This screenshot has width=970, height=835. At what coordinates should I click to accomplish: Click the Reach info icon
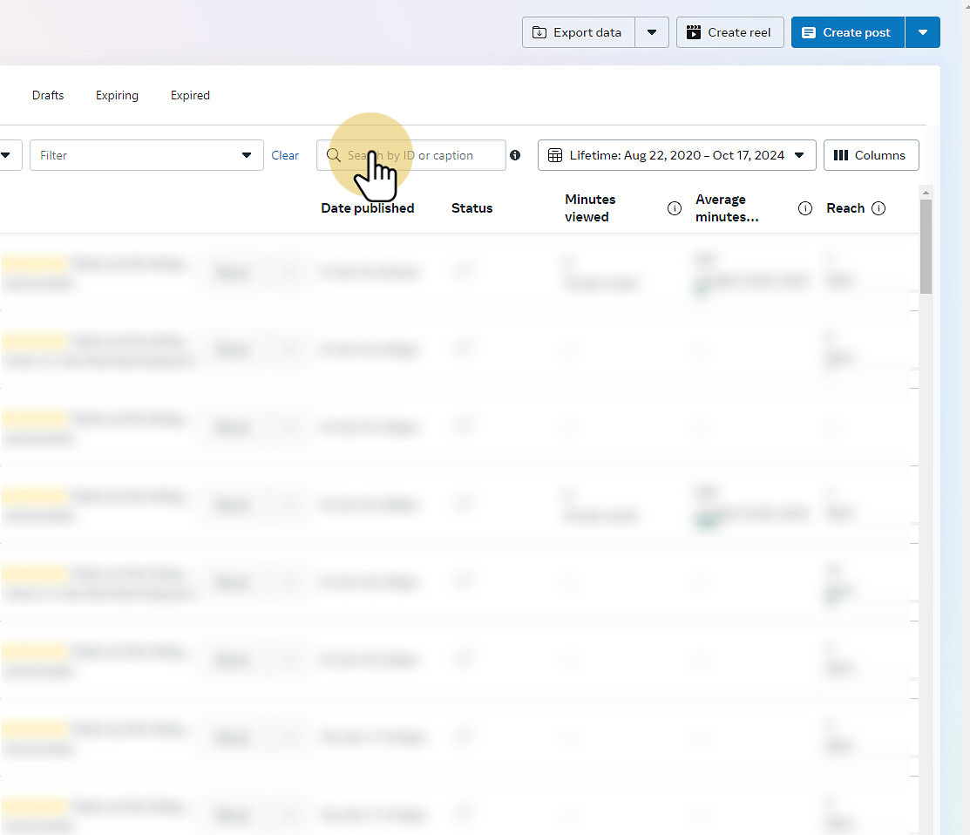point(878,208)
